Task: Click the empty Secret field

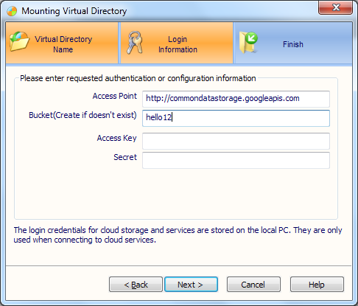Action: tap(236, 160)
